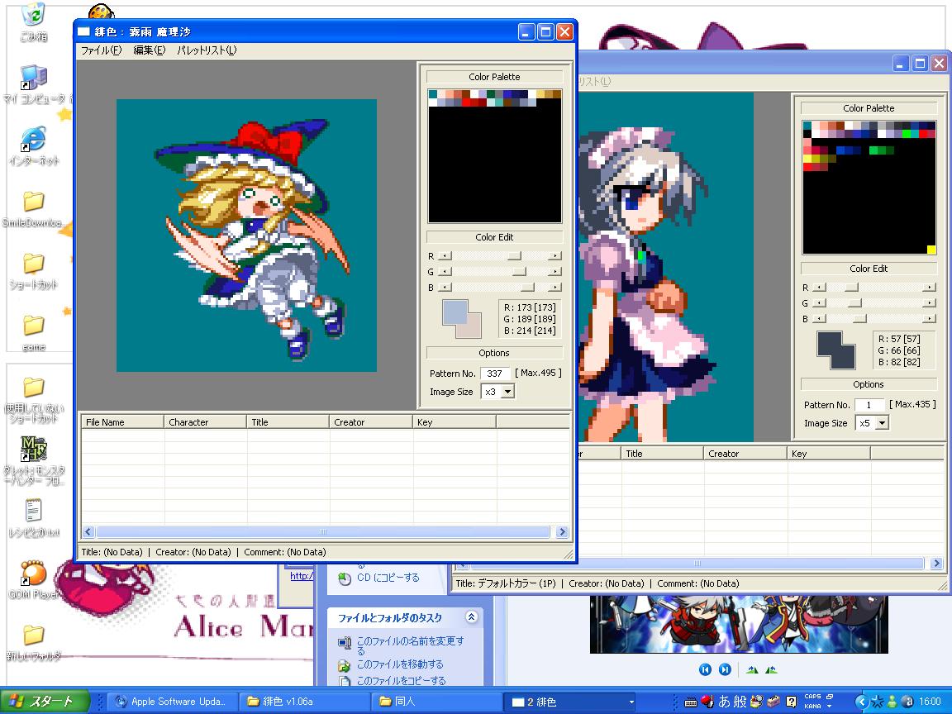Click このファイルの名前を変更する link
This screenshot has width=952, height=714.
click(410, 645)
